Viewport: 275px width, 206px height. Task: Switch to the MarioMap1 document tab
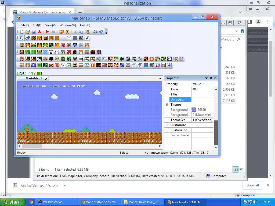(x=34, y=79)
